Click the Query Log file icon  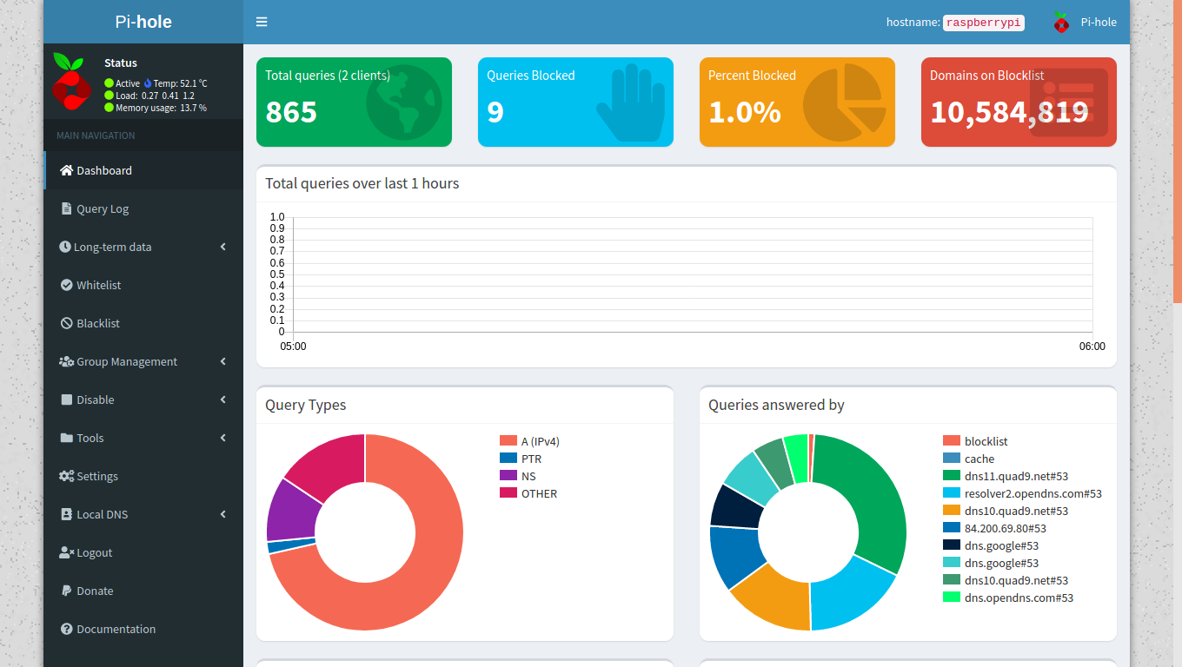coord(67,208)
